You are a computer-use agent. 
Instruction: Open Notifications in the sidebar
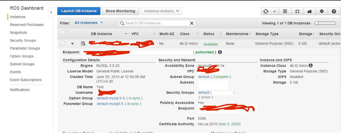[x=20, y=90]
